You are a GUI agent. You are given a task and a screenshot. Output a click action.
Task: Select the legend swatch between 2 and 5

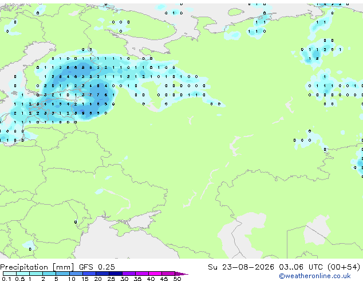pos(49,274)
